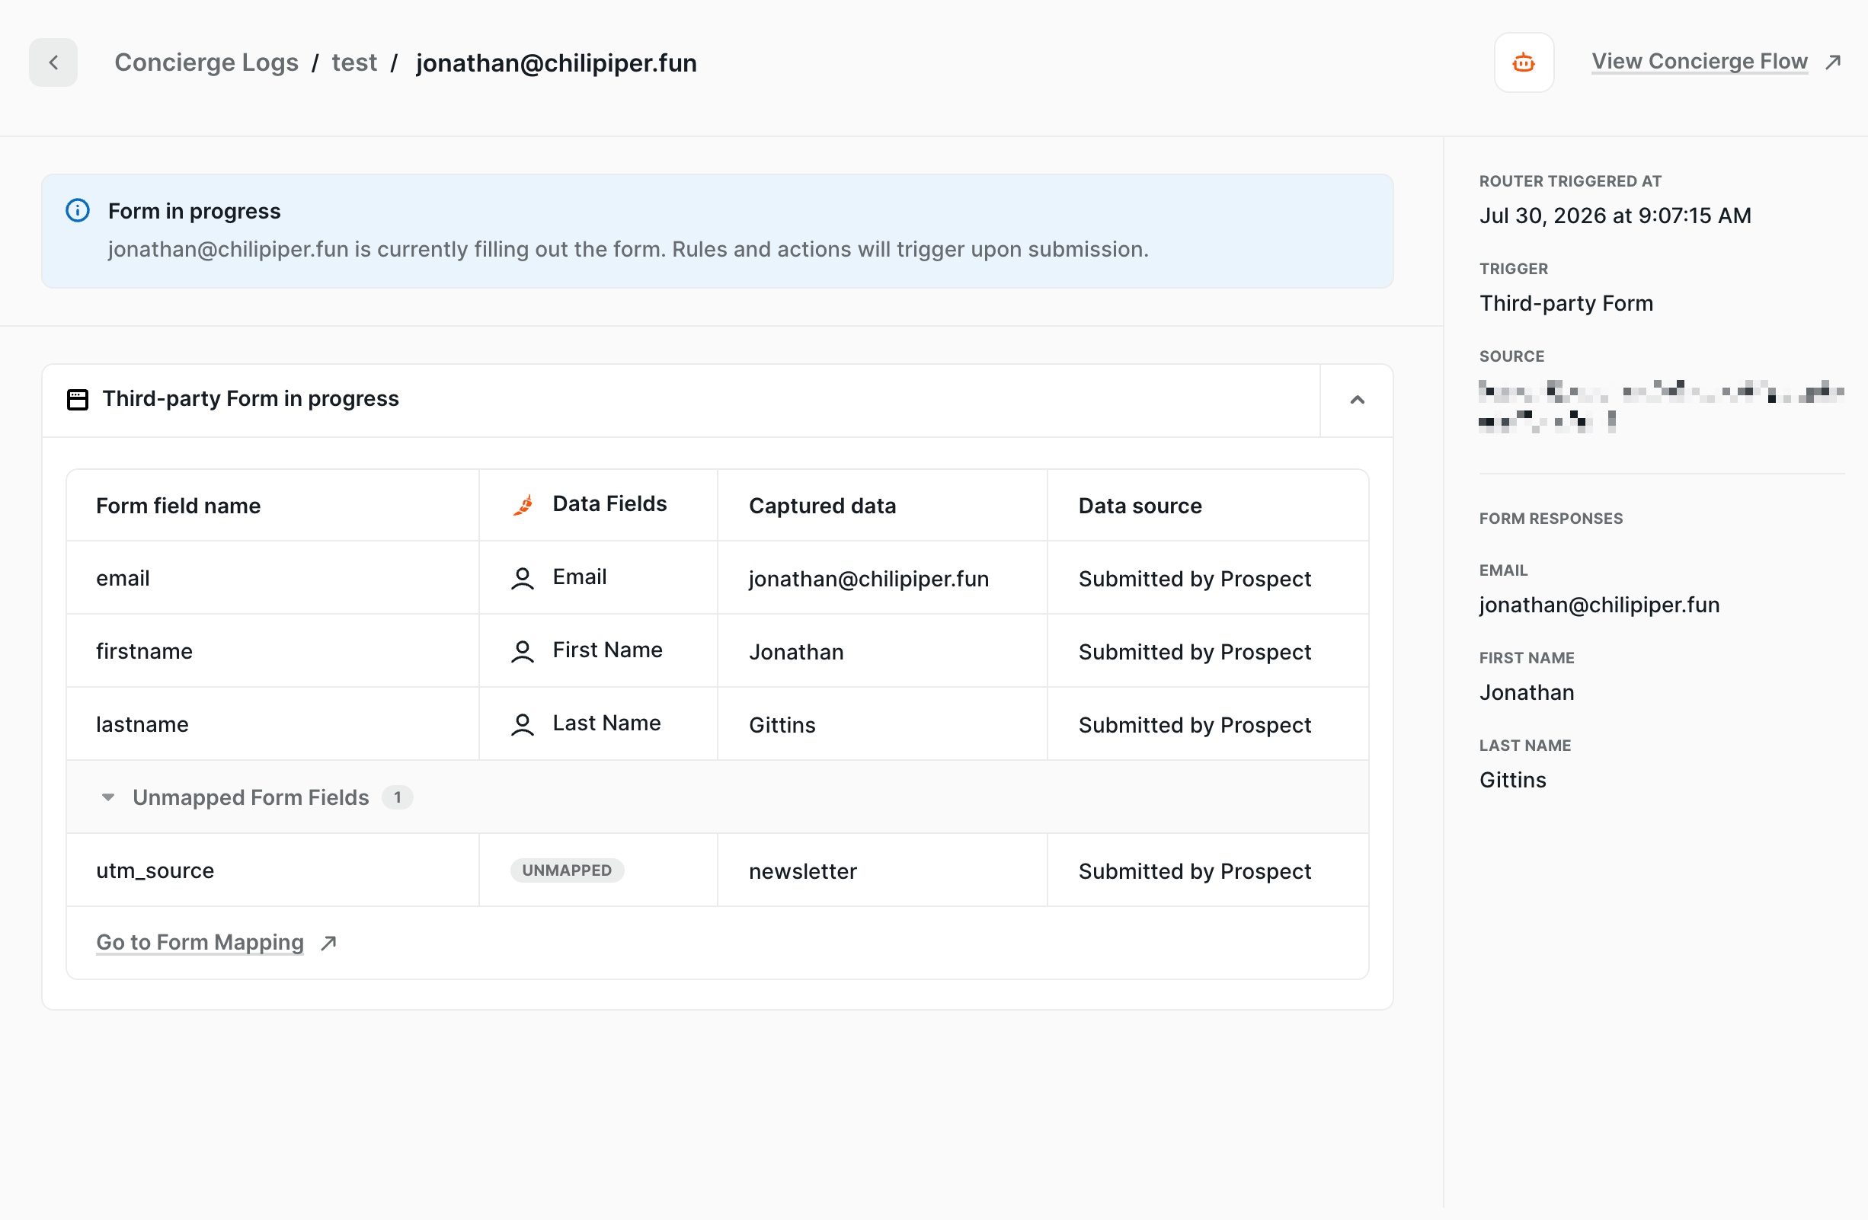Click the First Name data field label in table
The image size is (1868, 1220).
[x=607, y=650]
